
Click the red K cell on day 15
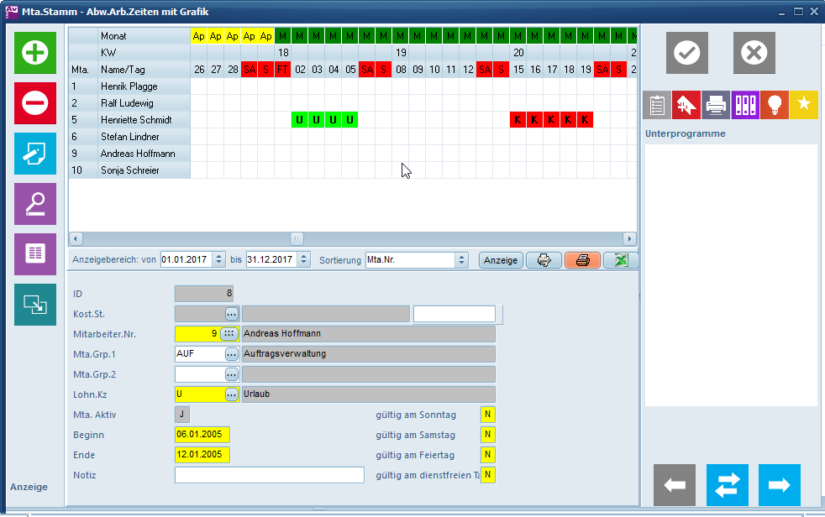coord(518,120)
